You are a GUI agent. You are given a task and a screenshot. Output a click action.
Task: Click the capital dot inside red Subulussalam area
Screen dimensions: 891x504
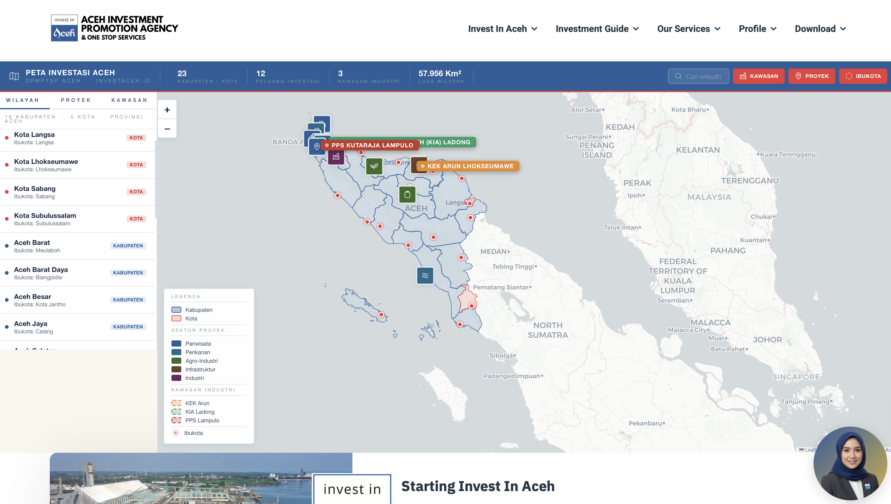472,306
